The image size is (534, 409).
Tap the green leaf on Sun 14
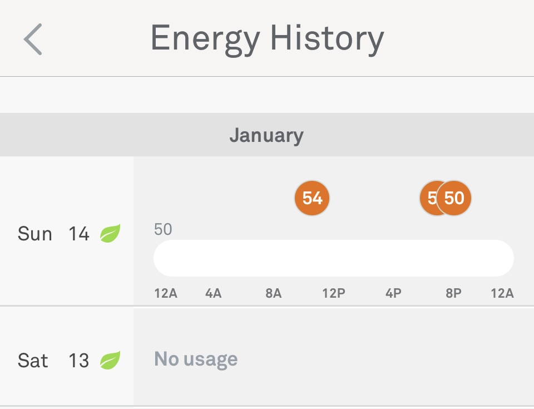110,234
